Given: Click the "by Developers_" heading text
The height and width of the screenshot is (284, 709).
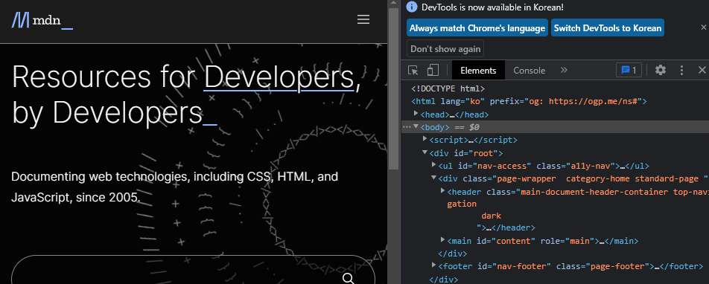Looking at the screenshot, I should (115, 112).
